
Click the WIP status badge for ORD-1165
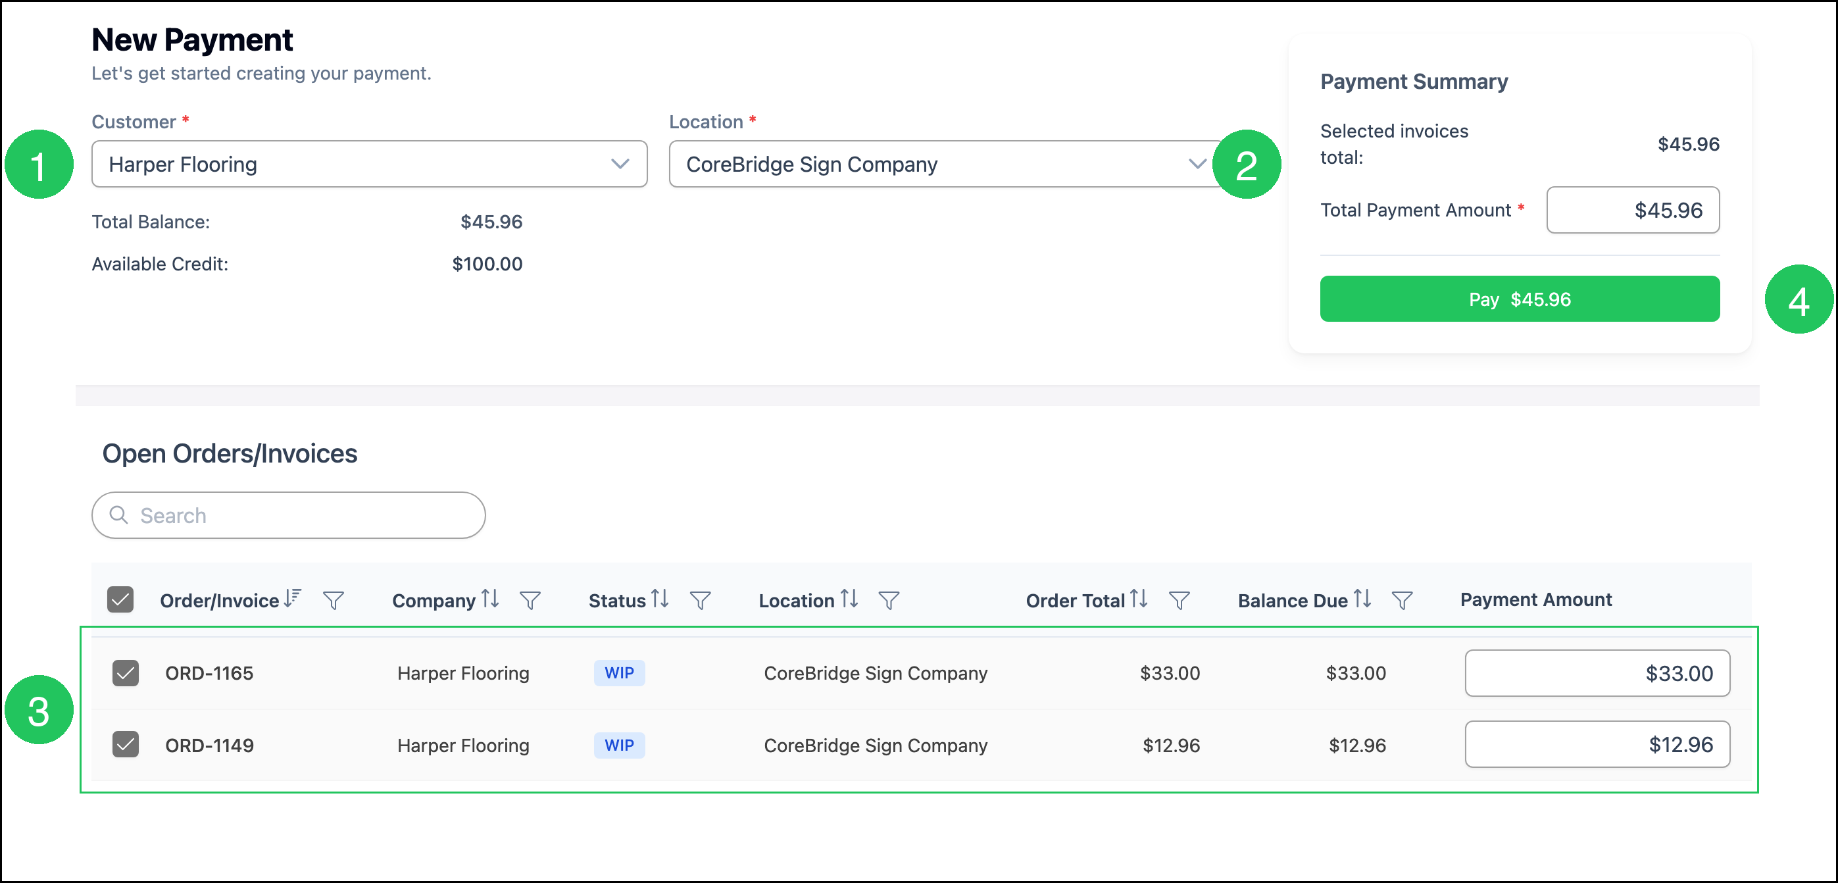coord(619,673)
